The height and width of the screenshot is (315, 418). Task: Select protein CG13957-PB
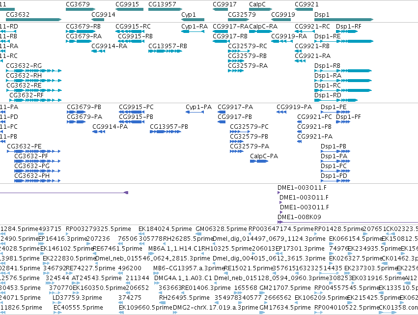coord(166,132)
